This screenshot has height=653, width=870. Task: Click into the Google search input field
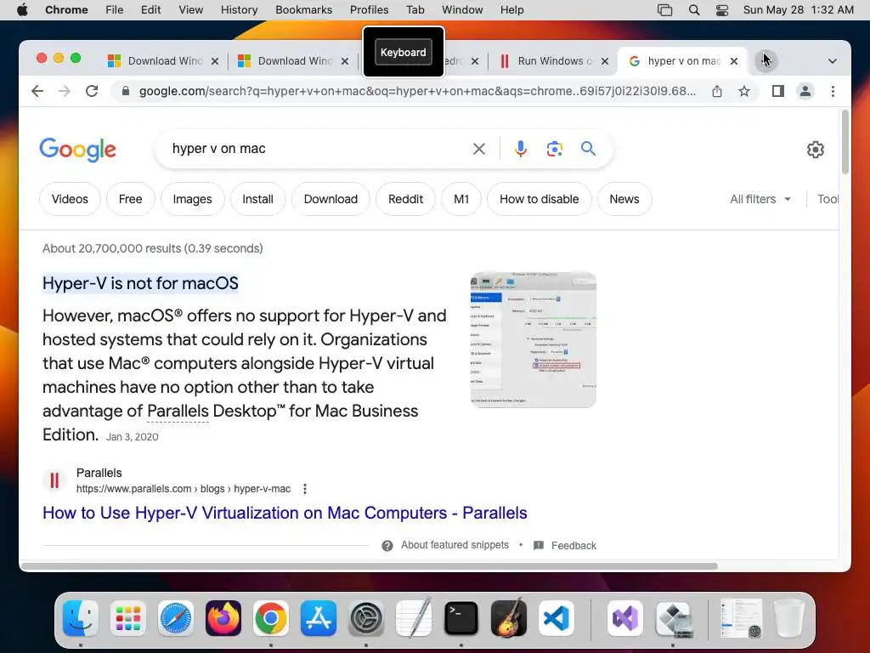[x=319, y=148]
